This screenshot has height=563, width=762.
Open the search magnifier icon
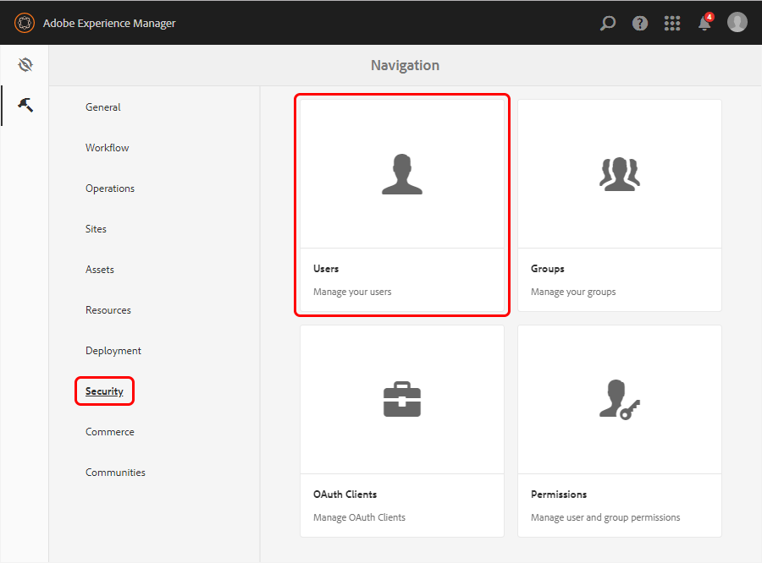pos(607,23)
